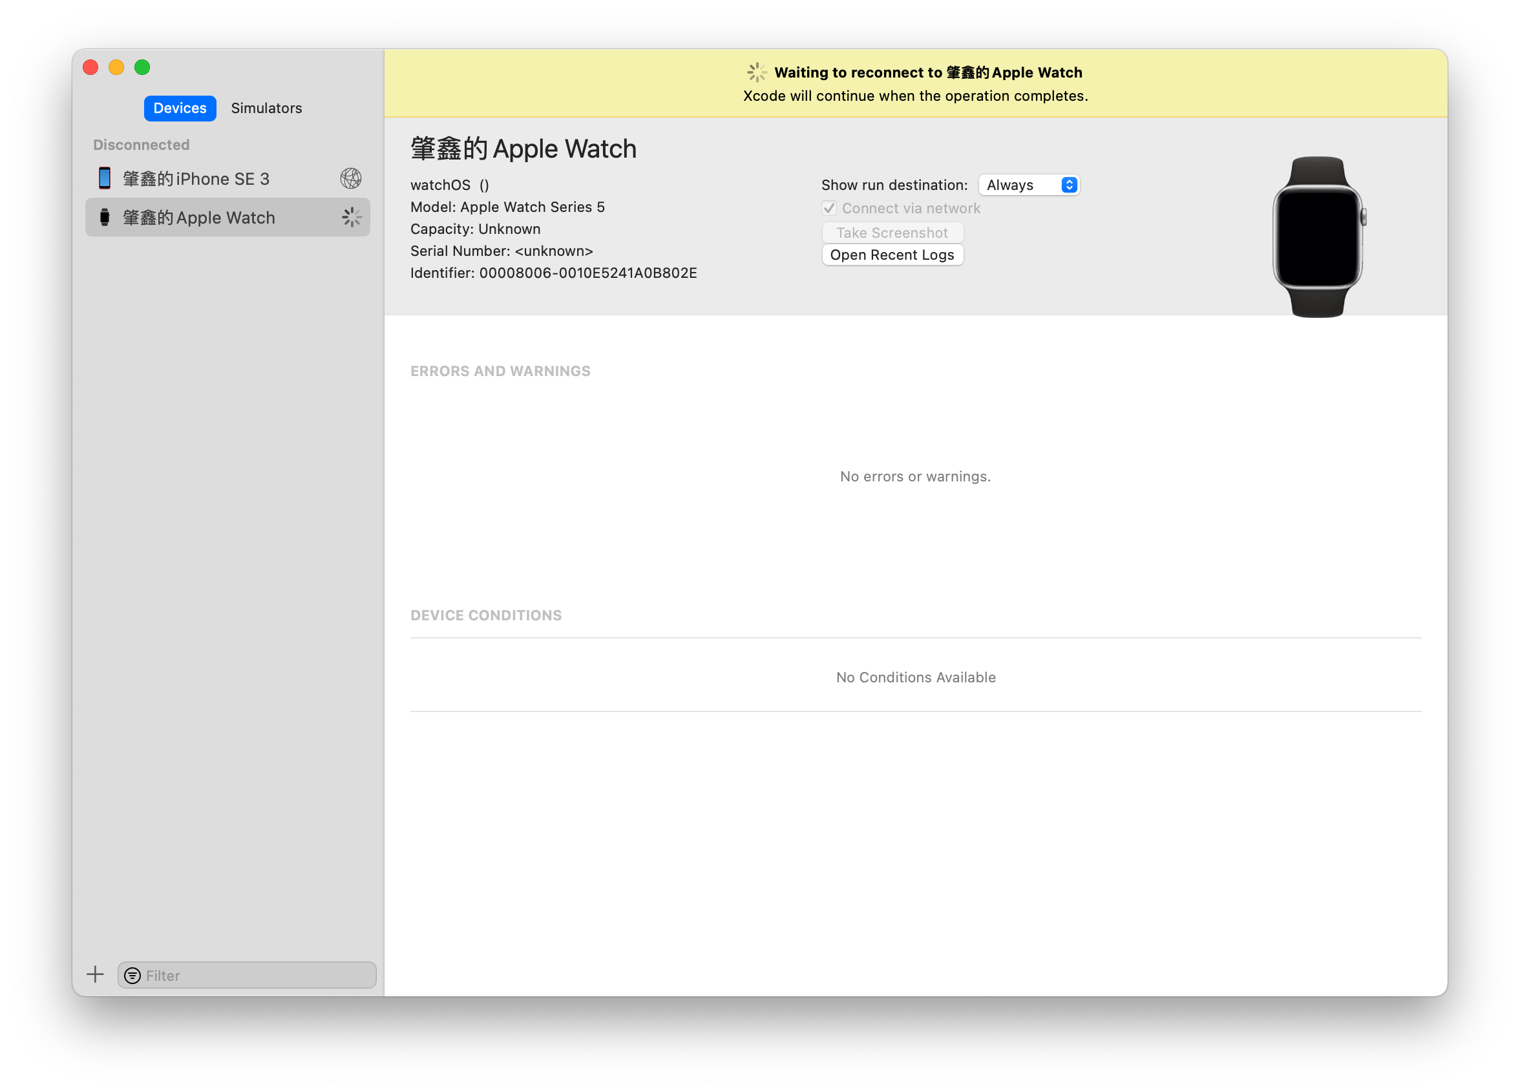Screen dimensions: 1520x1092
Task: Switch to the Simulators tab
Action: point(266,108)
